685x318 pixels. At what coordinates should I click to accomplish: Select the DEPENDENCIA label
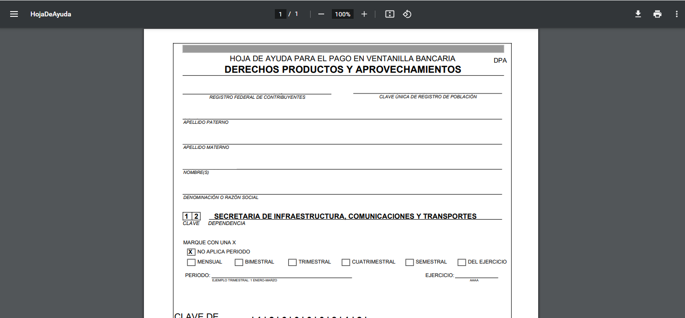pos(227,224)
